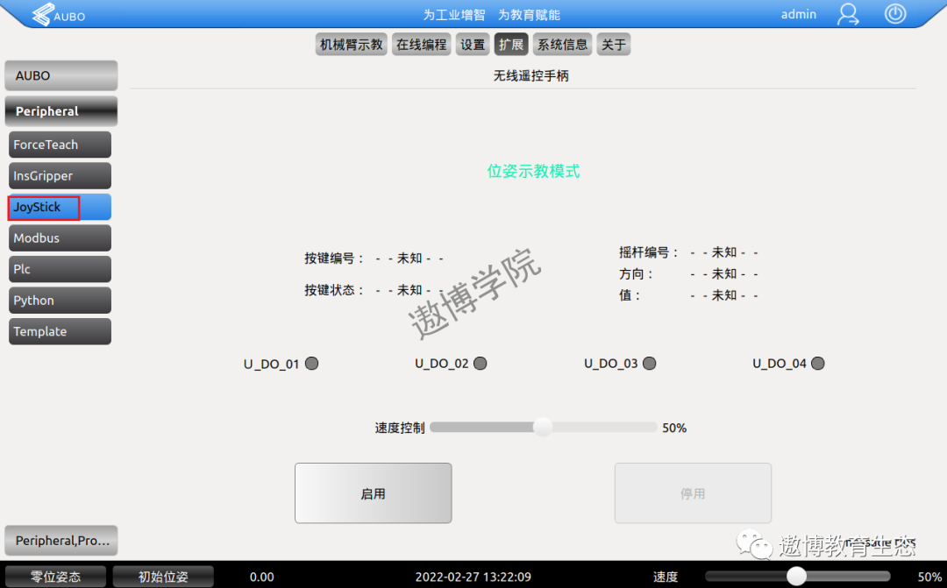The image size is (947, 588).
Task: Click the 按键状态 value
Action: (409, 290)
